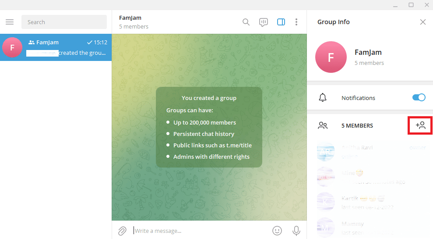Focus the Search chats field
The width and height of the screenshot is (433, 239).
click(x=64, y=22)
